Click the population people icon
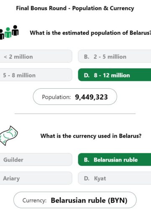 tap(9, 32)
